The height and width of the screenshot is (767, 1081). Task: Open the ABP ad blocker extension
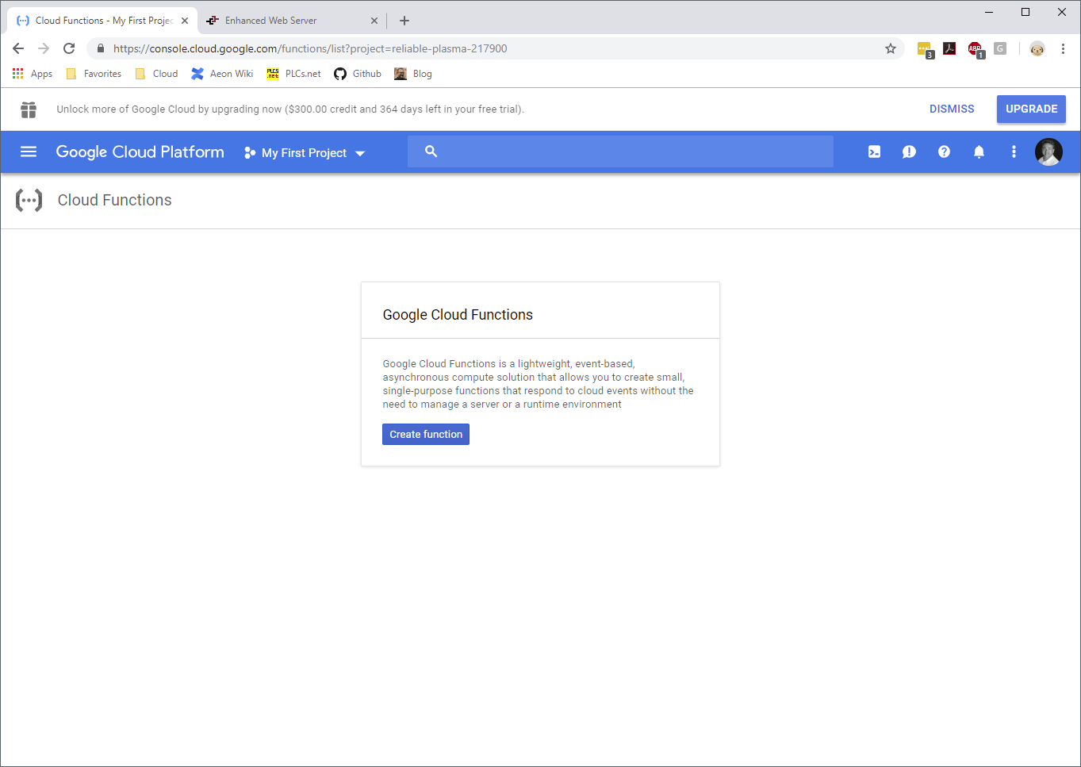point(976,49)
